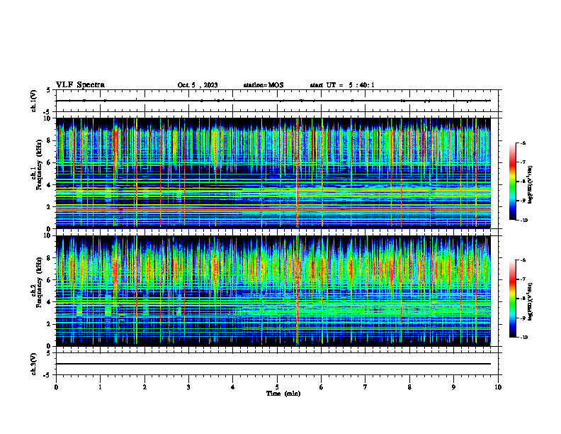Click time axis tick label "8"
561x434 pixels.
tap(409, 387)
